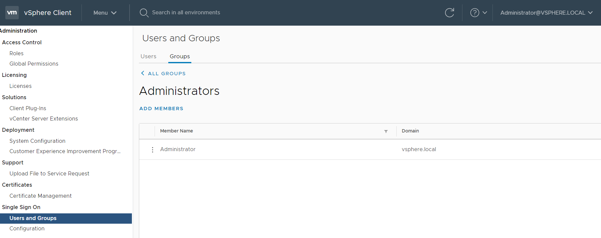Click the vsphere.local domain cell
The width and height of the screenshot is (601, 238).
[419, 149]
